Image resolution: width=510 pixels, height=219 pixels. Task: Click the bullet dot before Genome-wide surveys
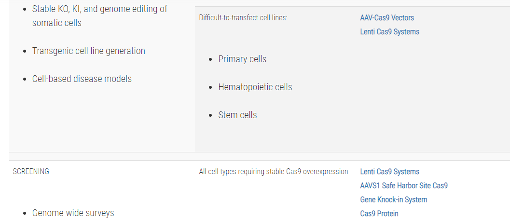click(x=25, y=214)
